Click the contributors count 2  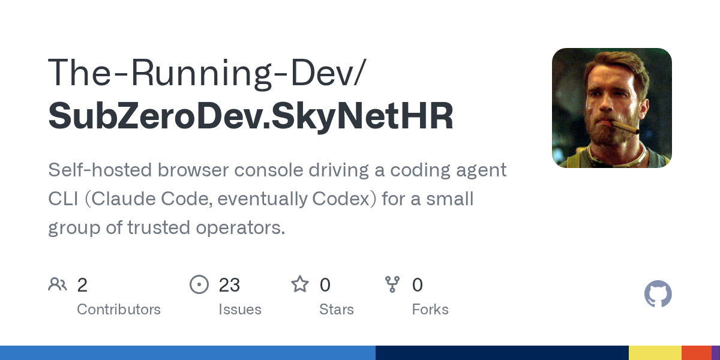82,285
